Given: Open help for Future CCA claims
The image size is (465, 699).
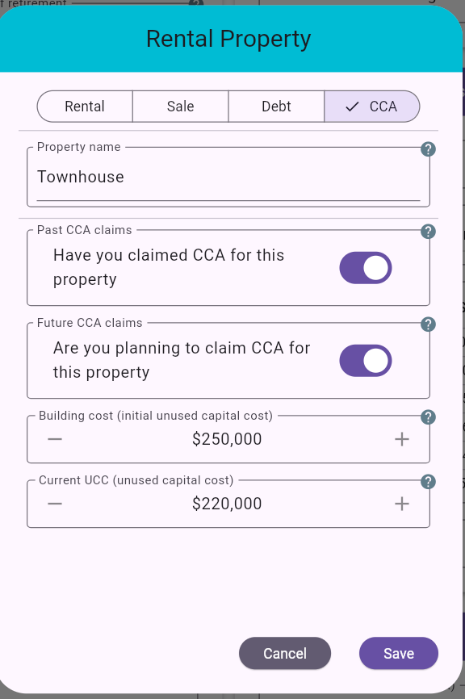Looking at the screenshot, I should pyautogui.click(x=428, y=324).
